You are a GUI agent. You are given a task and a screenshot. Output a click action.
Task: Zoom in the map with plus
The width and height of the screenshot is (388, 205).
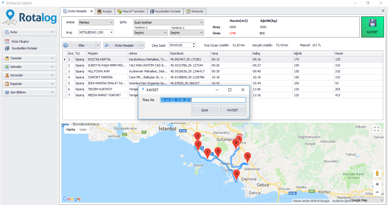pyautogui.click(x=377, y=184)
